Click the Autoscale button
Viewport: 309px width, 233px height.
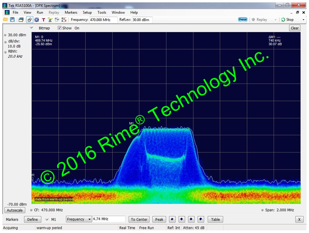pyautogui.click(x=15, y=210)
